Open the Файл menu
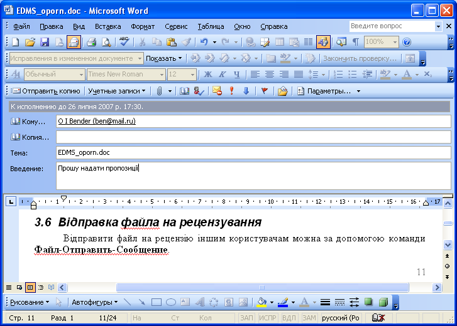 (x=21, y=26)
